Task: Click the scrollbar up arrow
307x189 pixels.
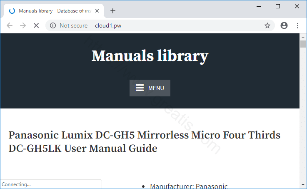Action: (303, 37)
